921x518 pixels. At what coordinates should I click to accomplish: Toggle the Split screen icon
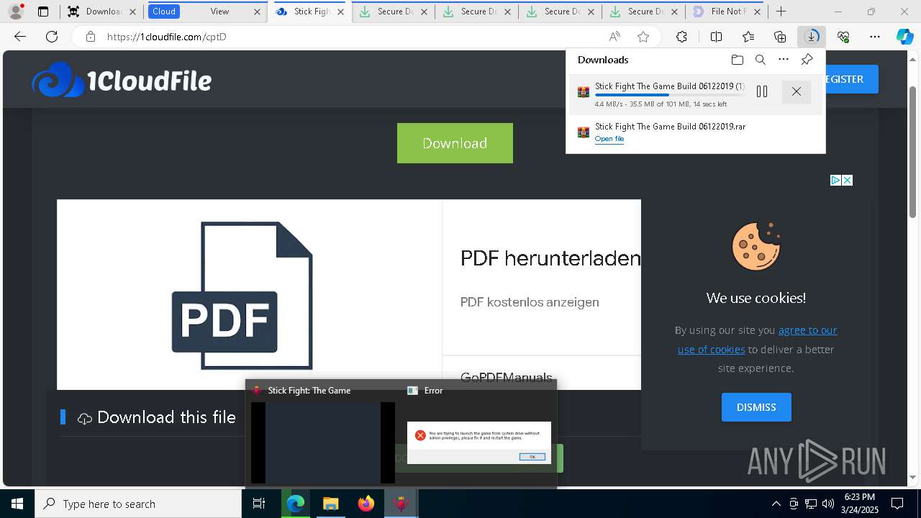716,37
